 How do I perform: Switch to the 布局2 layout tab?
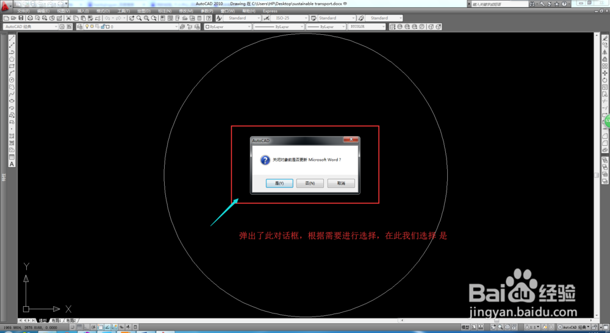pos(71,321)
